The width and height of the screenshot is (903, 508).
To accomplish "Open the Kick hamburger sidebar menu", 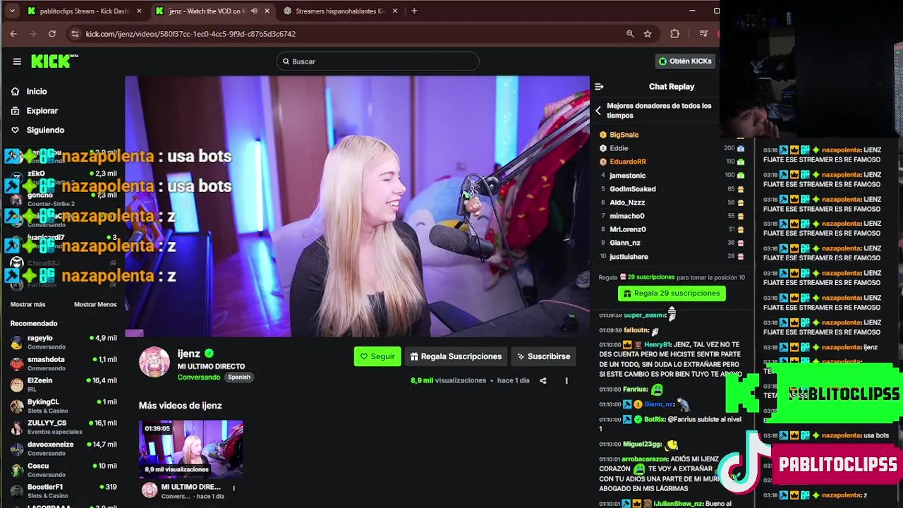I will coord(17,61).
